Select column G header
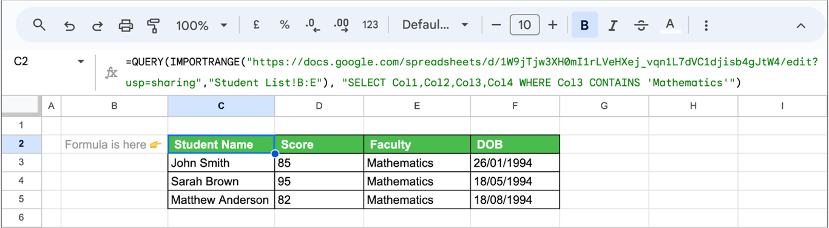Image resolution: width=829 pixels, height=228 pixels. (x=604, y=106)
